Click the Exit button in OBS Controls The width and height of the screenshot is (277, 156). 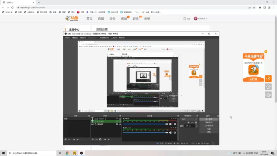209,132
